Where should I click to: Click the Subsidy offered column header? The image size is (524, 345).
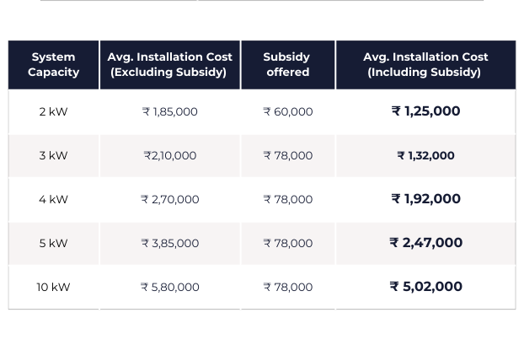[287, 65]
